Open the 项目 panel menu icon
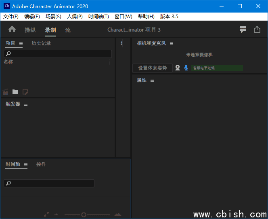The width and height of the screenshot is (268, 219). click(21, 44)
